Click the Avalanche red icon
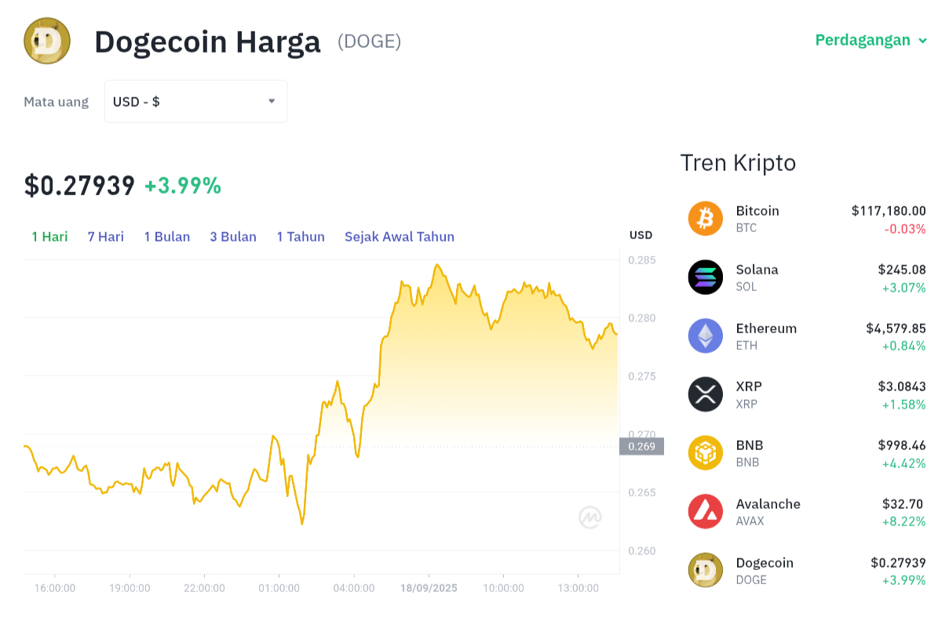The image size is (938, 617). (x=706, y=511)
